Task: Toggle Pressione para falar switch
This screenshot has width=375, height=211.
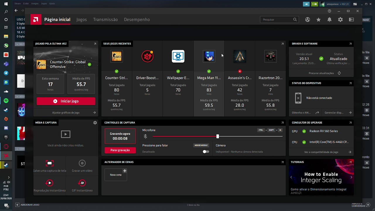Action: pyautogui.click(x=206, y=152)
